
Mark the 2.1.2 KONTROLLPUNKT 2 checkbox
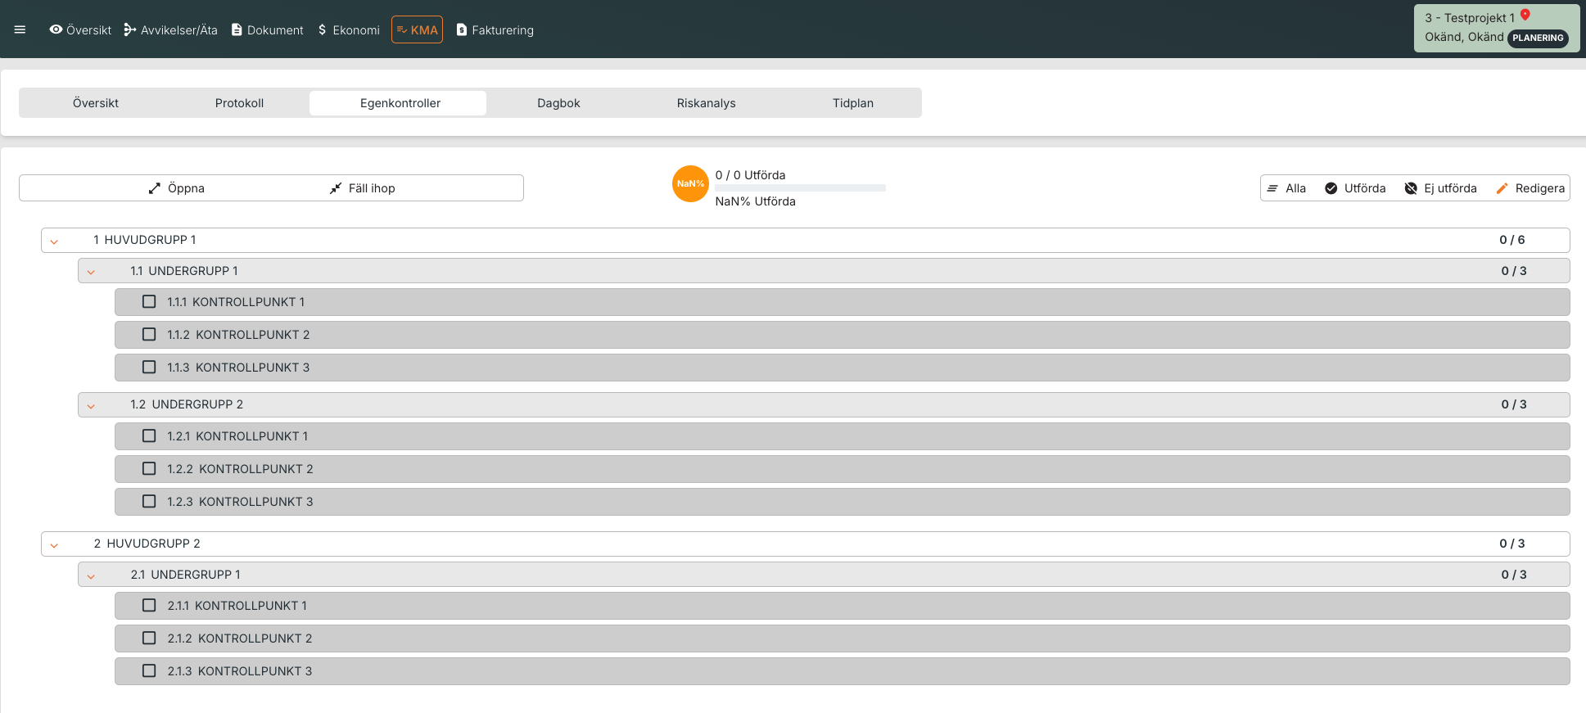click(x=149, y=638)
